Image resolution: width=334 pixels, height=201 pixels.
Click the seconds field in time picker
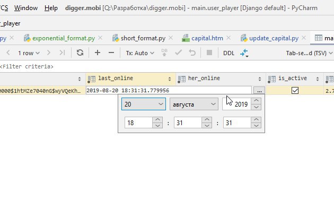coord(237,123)
